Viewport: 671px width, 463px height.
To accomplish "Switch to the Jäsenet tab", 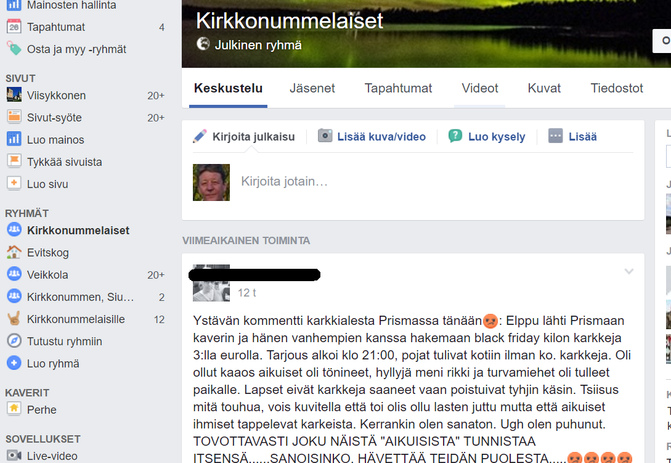I will tap(312, 88).
